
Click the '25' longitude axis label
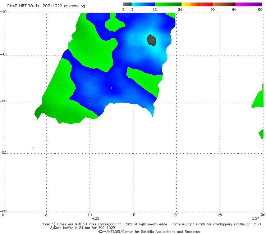click(220, 215)
